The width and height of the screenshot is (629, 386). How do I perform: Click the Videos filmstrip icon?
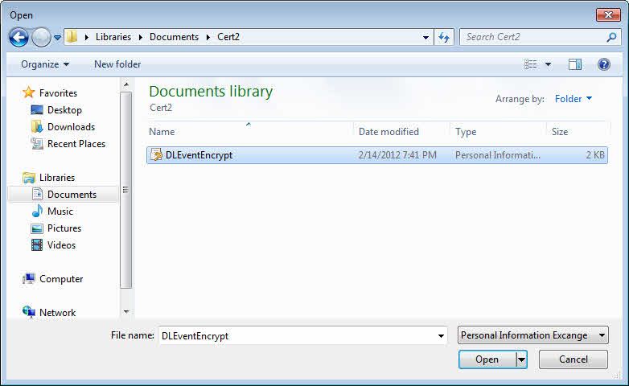coord(37,244)
